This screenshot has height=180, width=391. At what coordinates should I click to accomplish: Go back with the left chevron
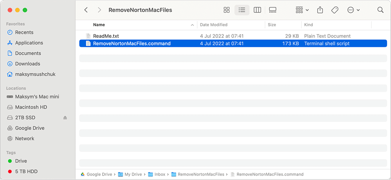86,10
